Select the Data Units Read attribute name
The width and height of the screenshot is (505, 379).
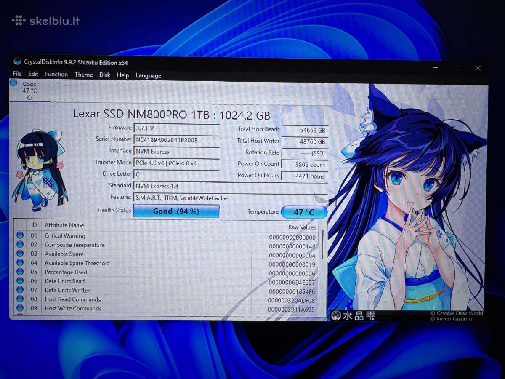tap(64, 281)
